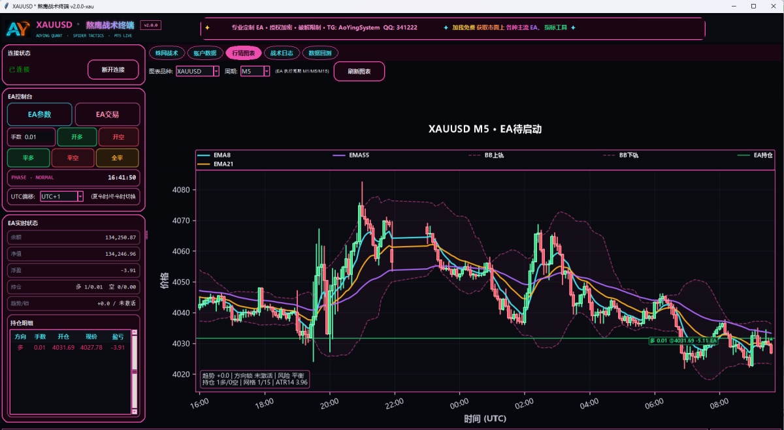Click the BB下轨 legend entry
Screen dimensions: 784x430
click(620, 155)
